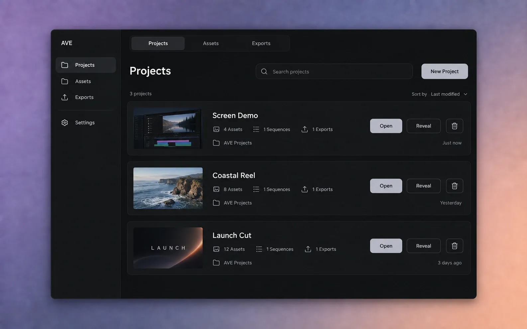Click the magnifier icon in search bar
This screenshot has width=527, height=329.
(x=264, y=72)
